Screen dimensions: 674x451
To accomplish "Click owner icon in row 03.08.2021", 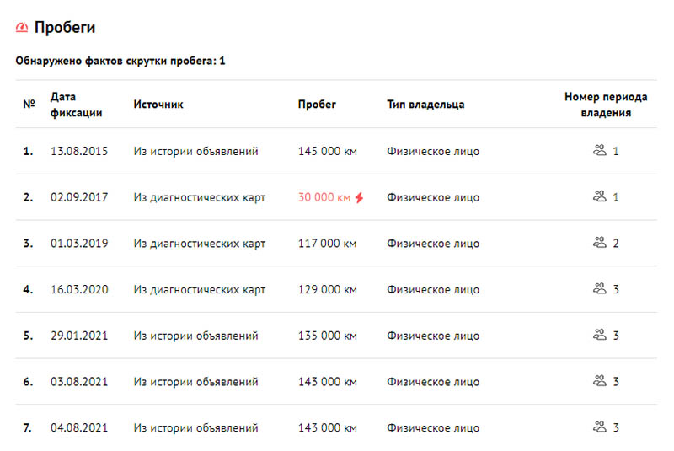I will coord(600,380).
